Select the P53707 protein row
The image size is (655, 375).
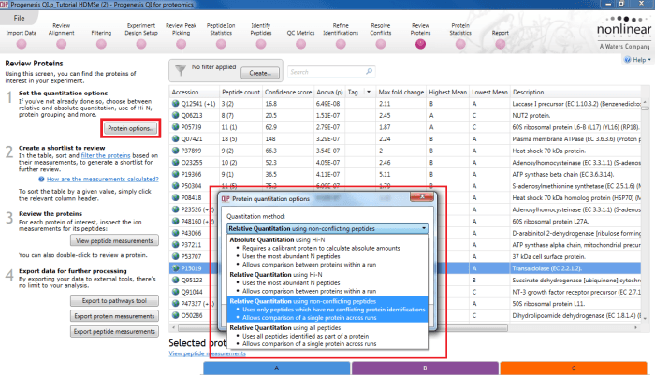pos(405,256)
